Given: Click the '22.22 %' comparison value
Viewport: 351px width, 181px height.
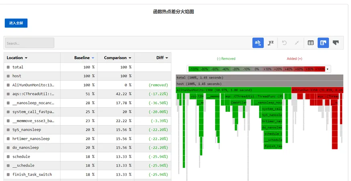Looking at the screenshot, I should click(124, 121).
